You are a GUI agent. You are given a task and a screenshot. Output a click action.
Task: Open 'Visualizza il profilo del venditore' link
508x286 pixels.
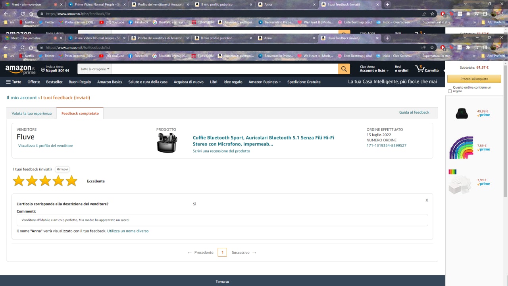[x=46, y=146]
